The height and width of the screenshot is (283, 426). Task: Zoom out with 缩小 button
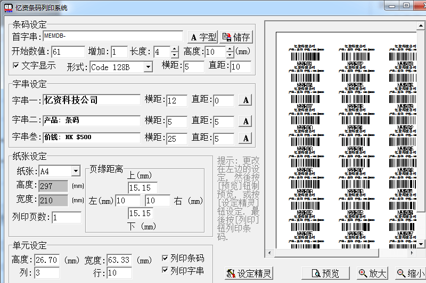[411, 273]
